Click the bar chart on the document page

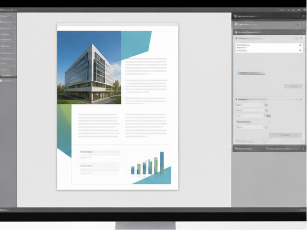click(148, 163)
